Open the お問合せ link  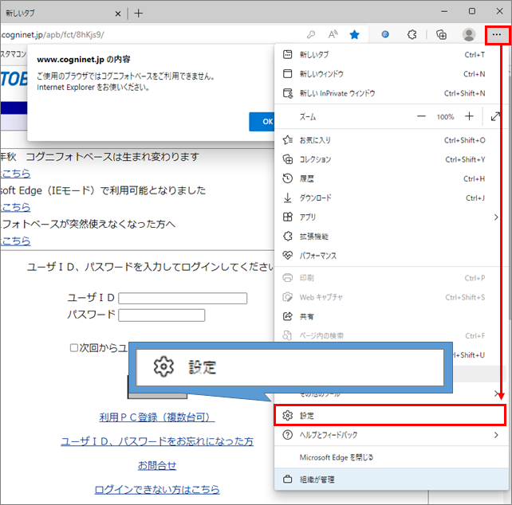[x=157, y=465]
